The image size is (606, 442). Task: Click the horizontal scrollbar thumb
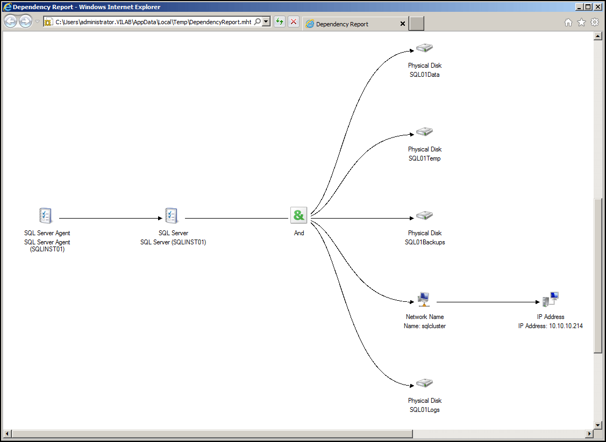212,433
